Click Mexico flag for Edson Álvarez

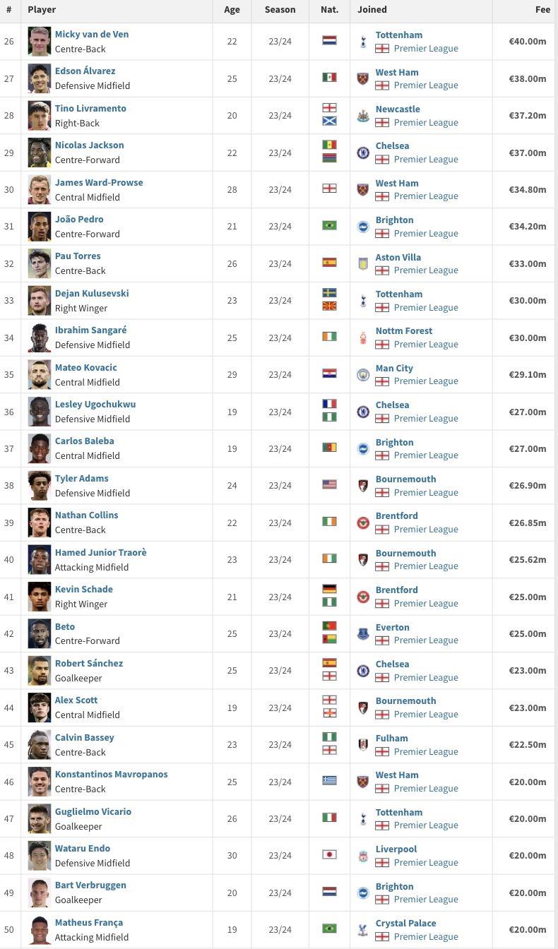tap(329, 78)
